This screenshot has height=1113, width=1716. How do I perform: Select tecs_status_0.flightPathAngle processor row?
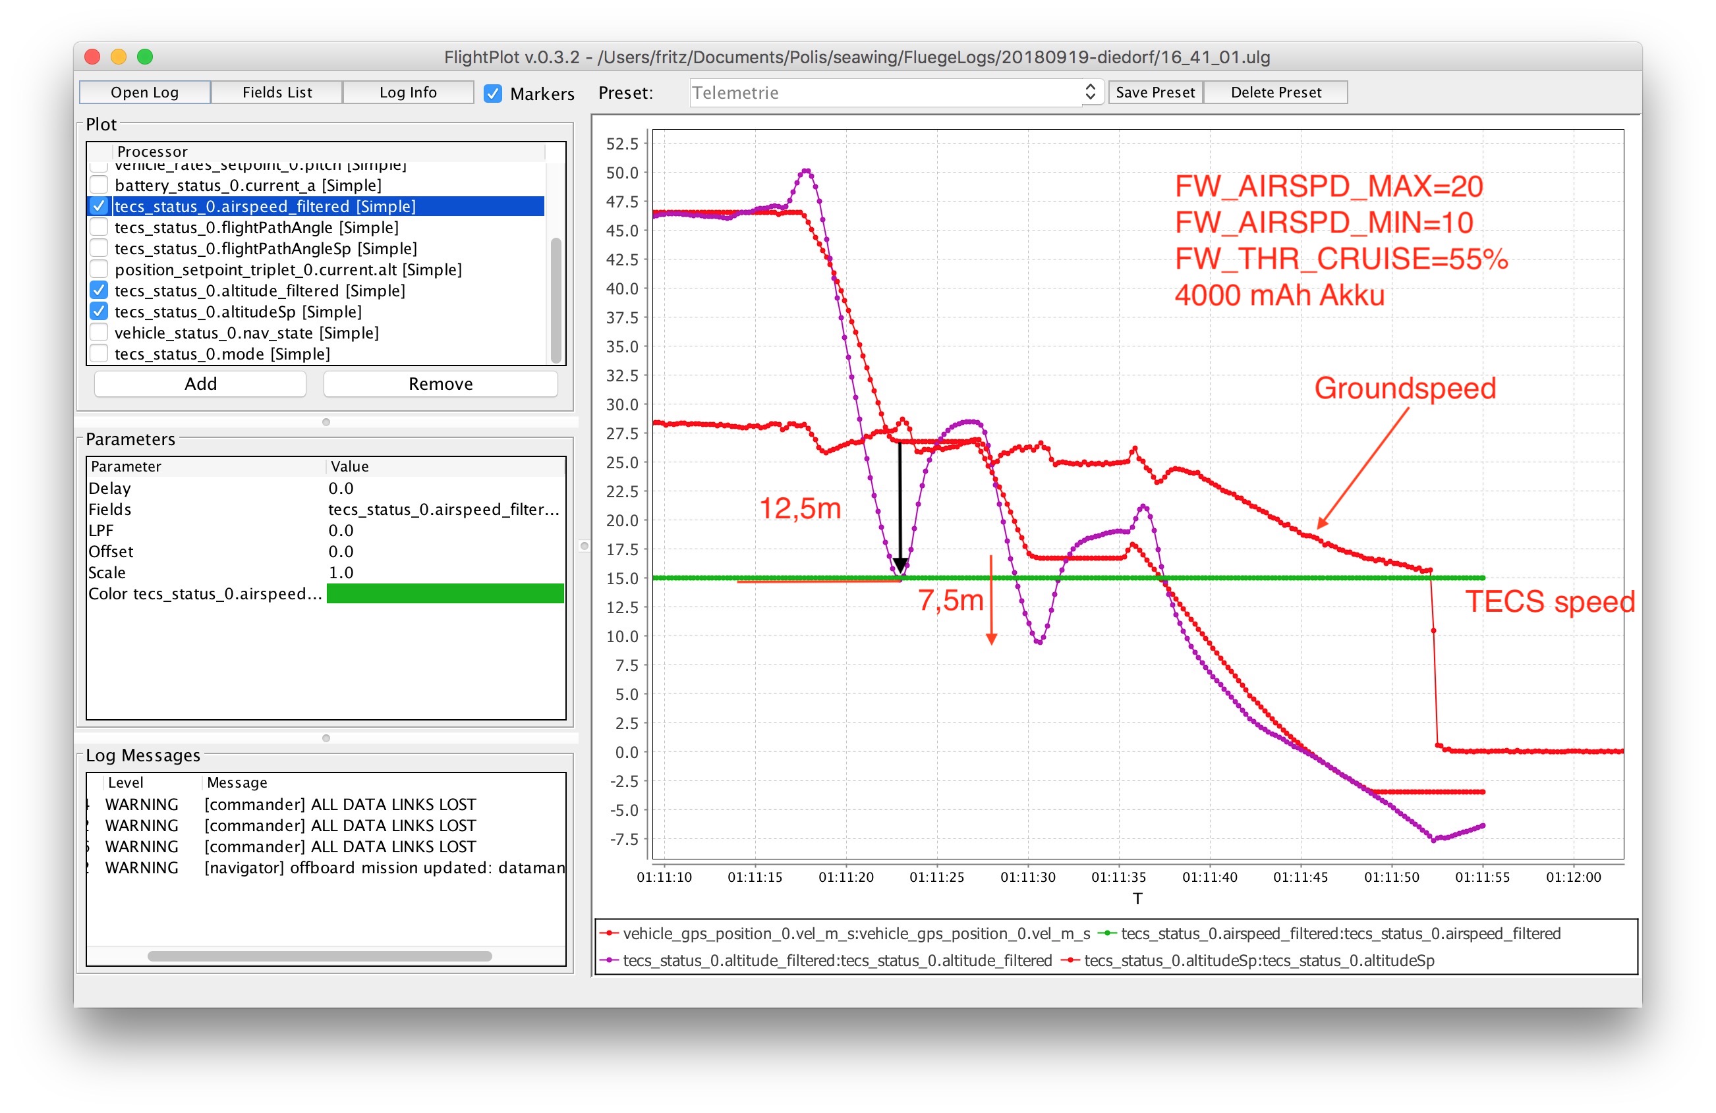click(256, 228)
